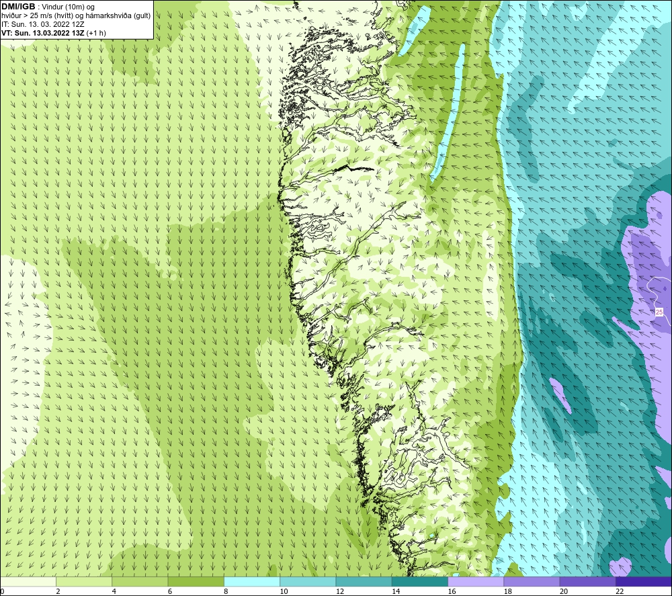Click the 10–12 m/s turquoise swatch
The width and height of the screenshot is (672, 596).
coord(308,581)
